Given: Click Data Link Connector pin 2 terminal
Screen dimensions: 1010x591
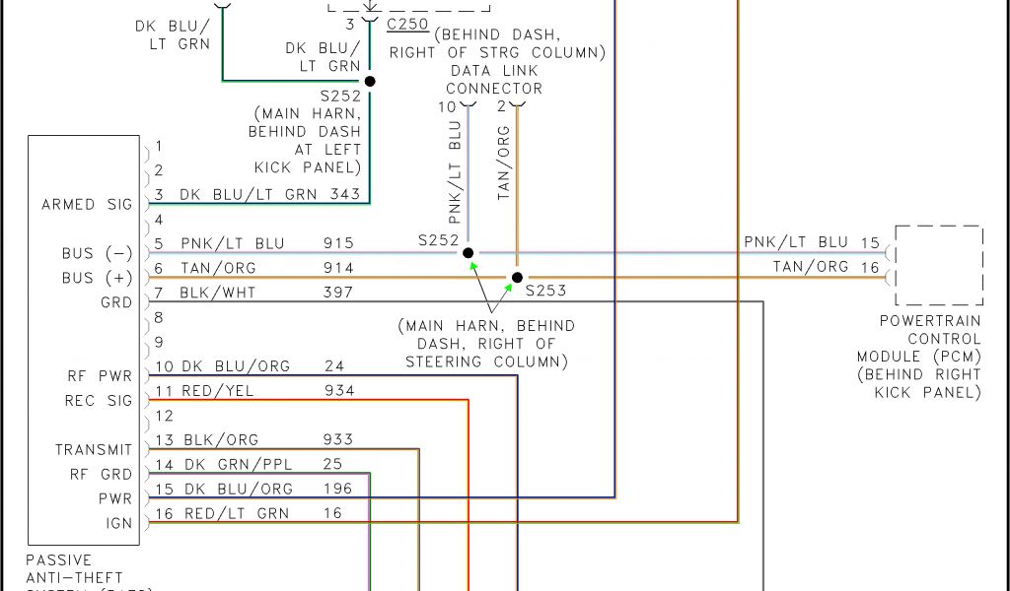Looking at the screenshot, I should click(516, 104).
